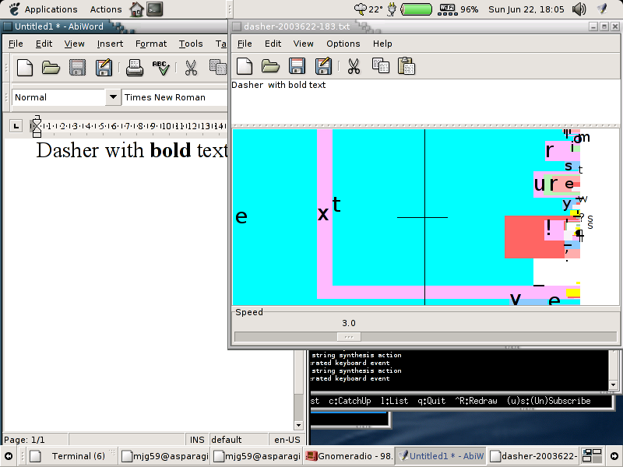623x467 pixels.
Task: Click the Save icon in Dasher toolbar
Action: pos(297,66)
